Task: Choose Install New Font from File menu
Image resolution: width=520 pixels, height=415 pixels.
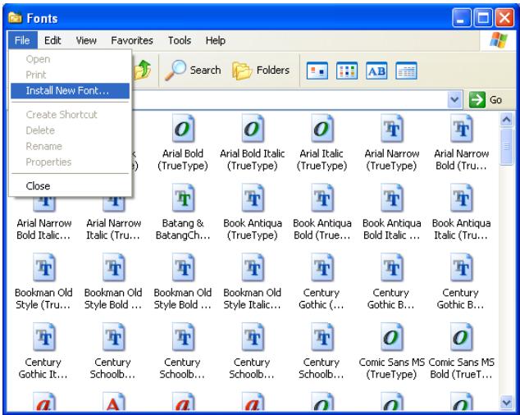Action: (x=70, y=90)
